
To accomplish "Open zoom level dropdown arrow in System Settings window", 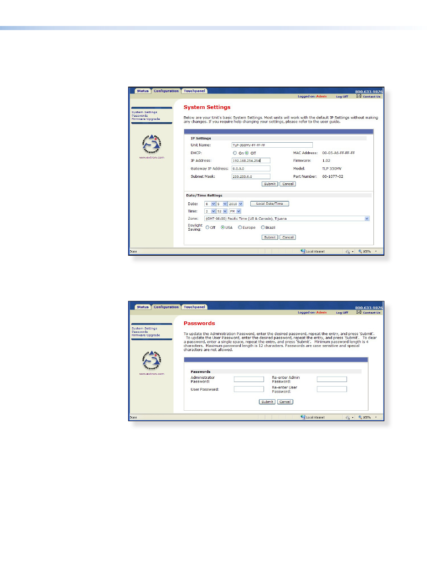I will (376, 251).
